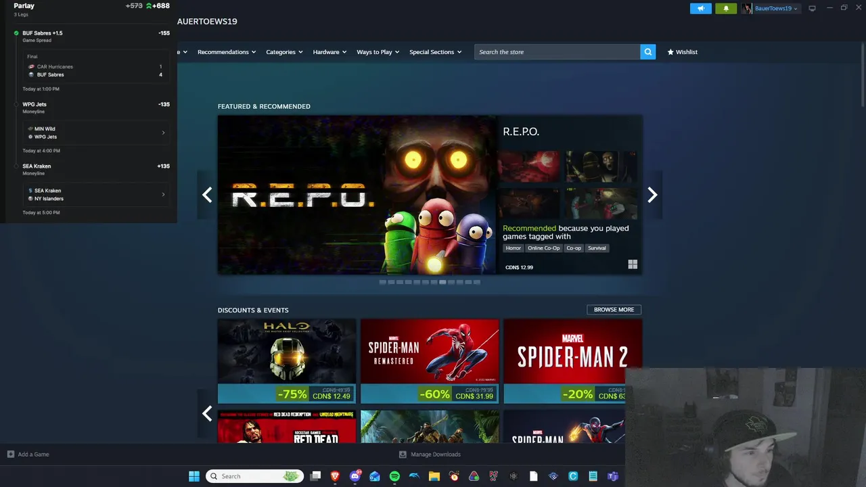This screenshot has height=487, width=866.
Task: Click the DISCOUNTS & EVENTS heading
Action: [253, 310]
